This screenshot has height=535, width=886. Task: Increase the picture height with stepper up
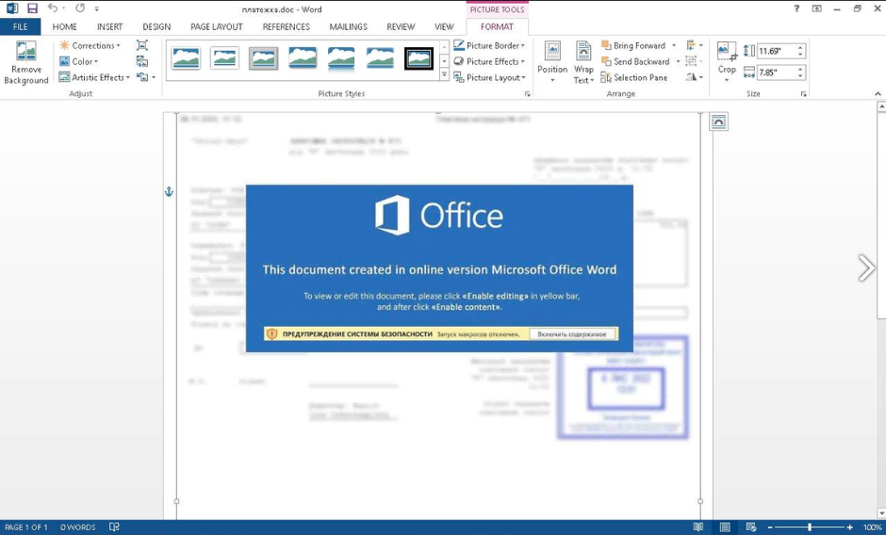tap(800, 47)
